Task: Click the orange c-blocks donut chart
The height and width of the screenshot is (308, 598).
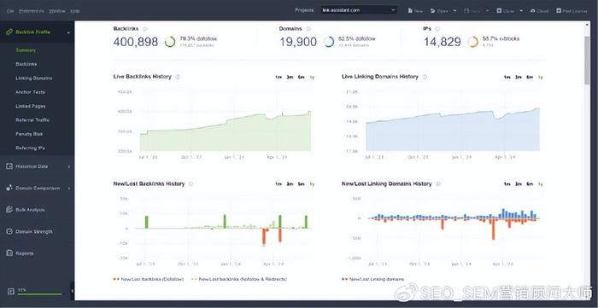Action: pos(473,42)
